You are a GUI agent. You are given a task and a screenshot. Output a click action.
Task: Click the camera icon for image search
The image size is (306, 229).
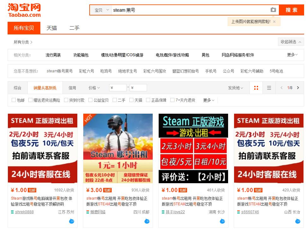(273, 10)
